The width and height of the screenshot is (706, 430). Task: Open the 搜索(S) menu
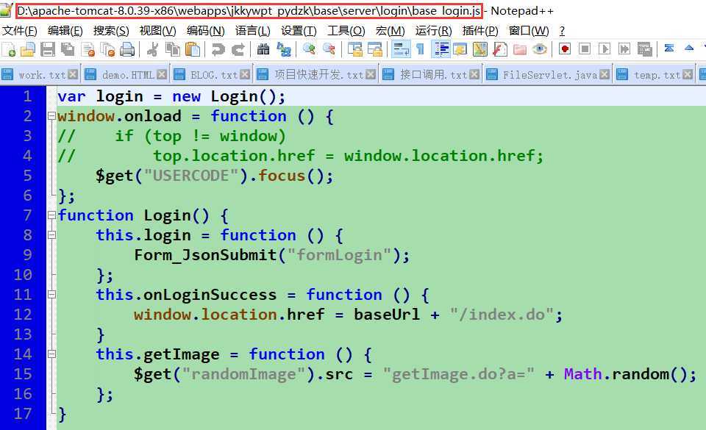click(111, 31)
